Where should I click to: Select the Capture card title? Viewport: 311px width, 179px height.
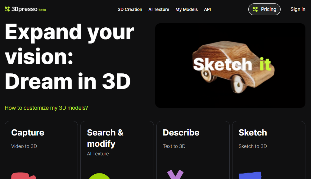pyautogui.click(x=28, y=132)
